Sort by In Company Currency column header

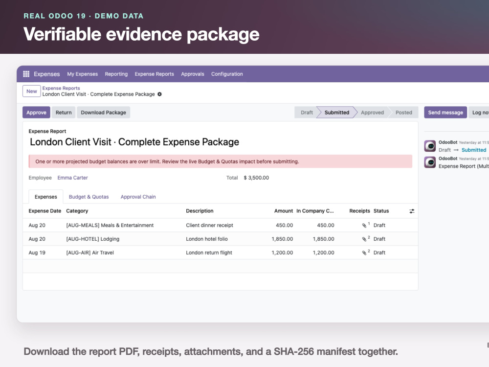(x=315, y=211)
